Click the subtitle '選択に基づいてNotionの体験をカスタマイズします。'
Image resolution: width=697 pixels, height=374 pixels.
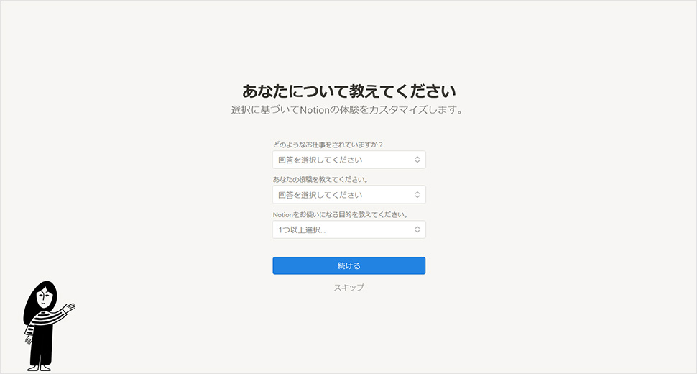click(347, 110)
